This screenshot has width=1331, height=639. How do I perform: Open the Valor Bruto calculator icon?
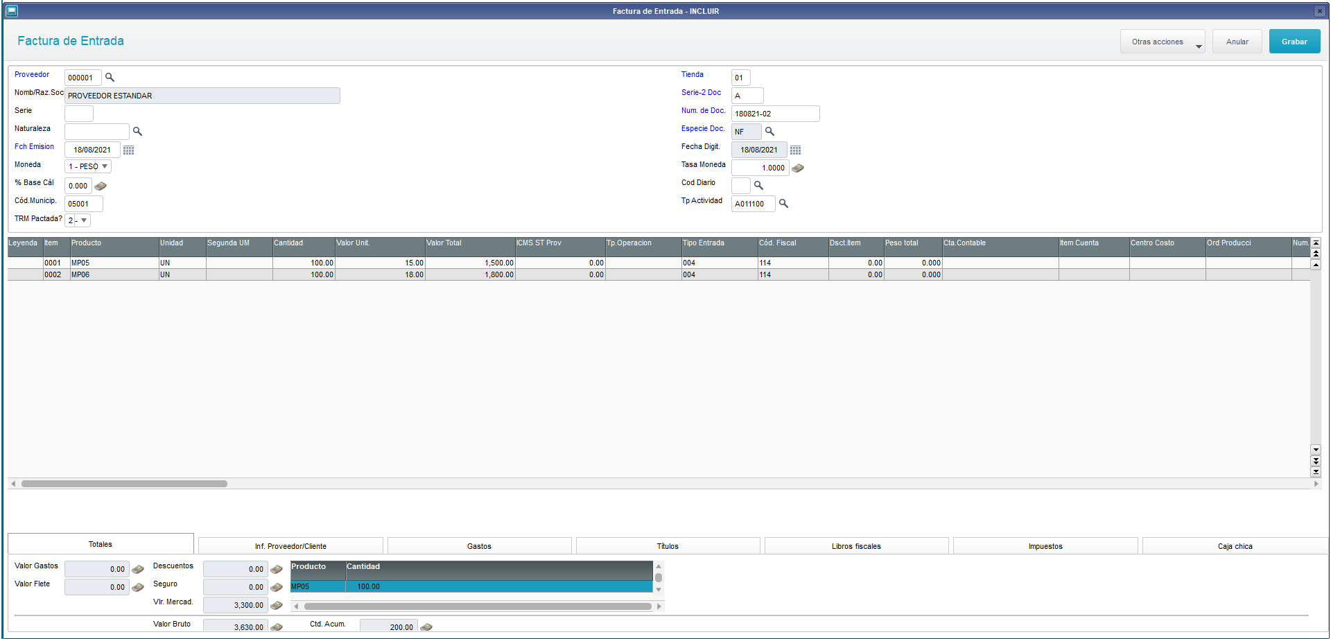tap(277, 627)
